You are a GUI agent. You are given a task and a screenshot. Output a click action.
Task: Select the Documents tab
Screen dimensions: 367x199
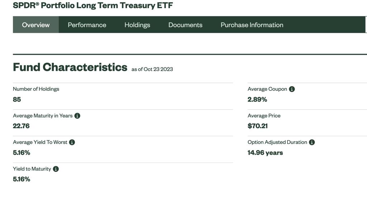[185, 25]
